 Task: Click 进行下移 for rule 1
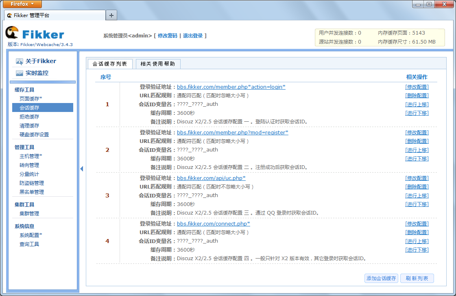[417, 113]
